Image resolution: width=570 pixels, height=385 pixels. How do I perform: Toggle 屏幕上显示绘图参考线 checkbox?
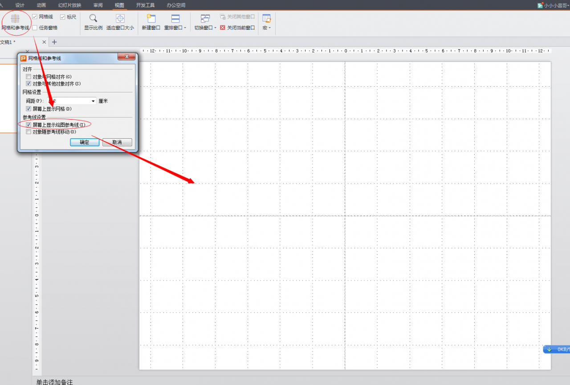(28, 125)
